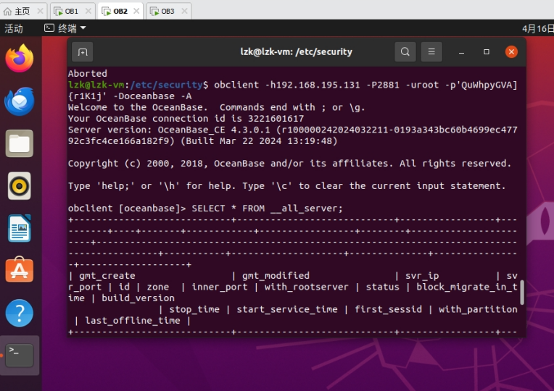Click the 'first_sessid' column header
Image resolution: width=554 pixels, height=391 pixels.
tap(388, 309)
